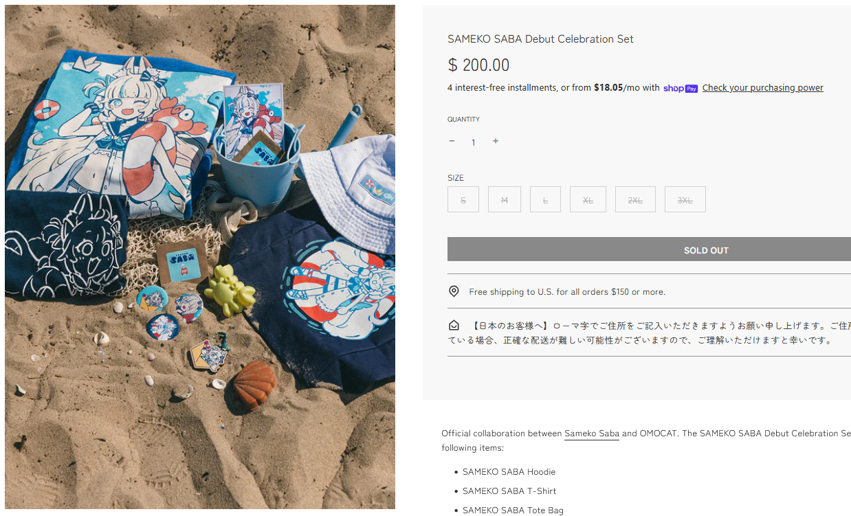
Task: Click the free shipping to U.S. notice
Action: tap(567, 292)
